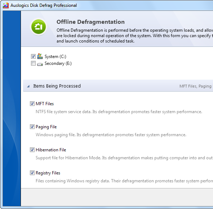Screen dimensions: 213x209
Task: Click the Windows paging file description text
Action: [111, 135]
